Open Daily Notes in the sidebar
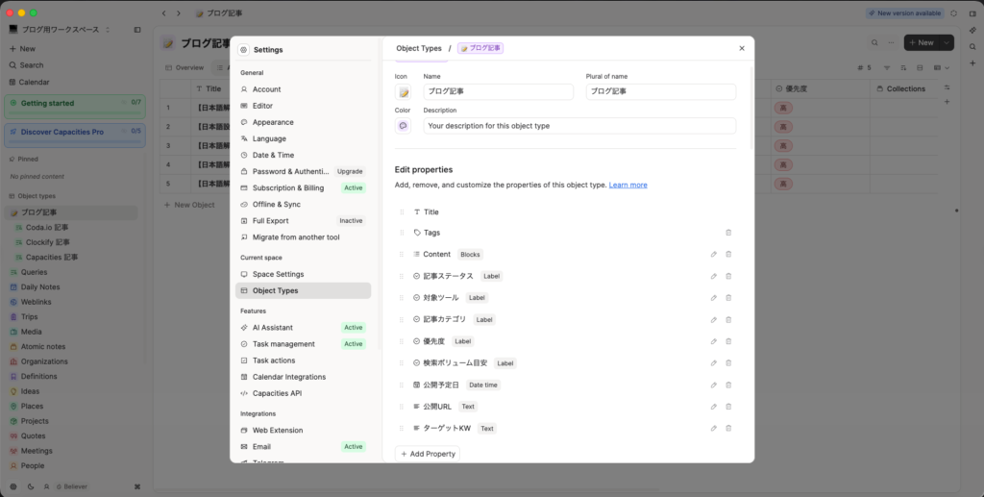 (x=40, y=286)
